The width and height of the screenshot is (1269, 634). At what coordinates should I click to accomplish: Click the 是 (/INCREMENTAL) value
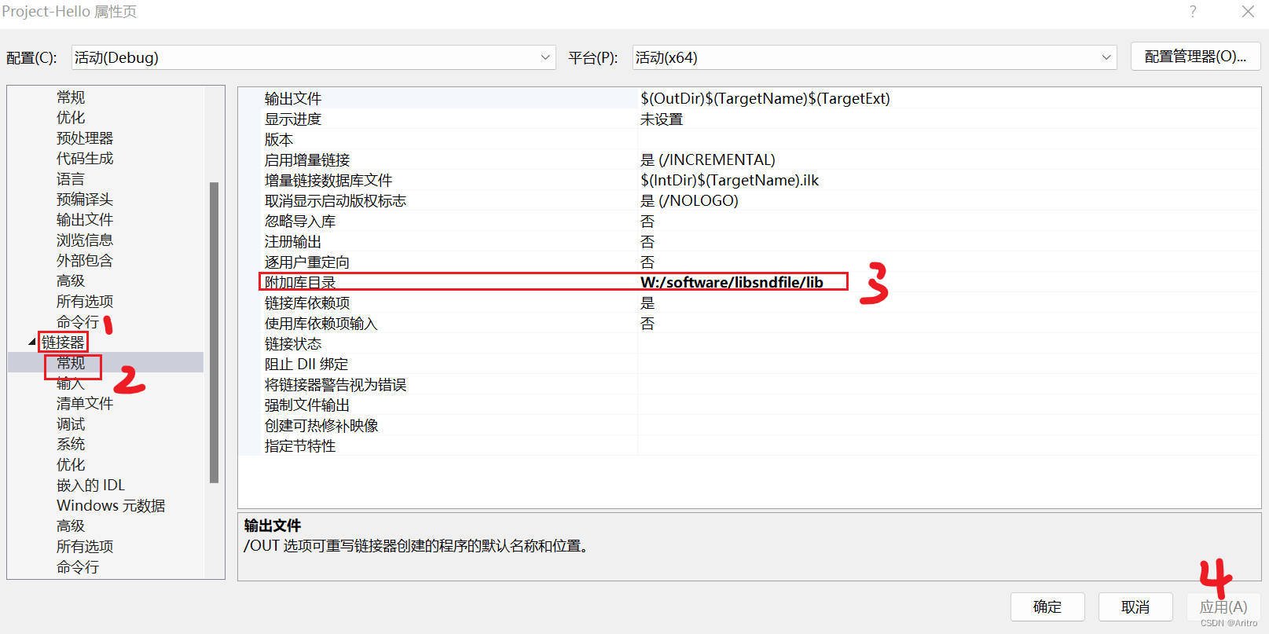click(708, 160)
